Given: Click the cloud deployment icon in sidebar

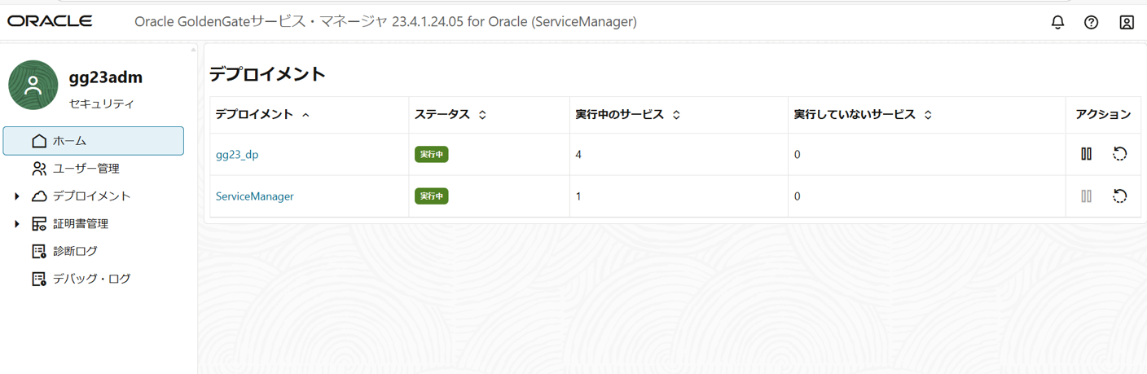Looking at the screenshot, I should [x=39, y=196].
